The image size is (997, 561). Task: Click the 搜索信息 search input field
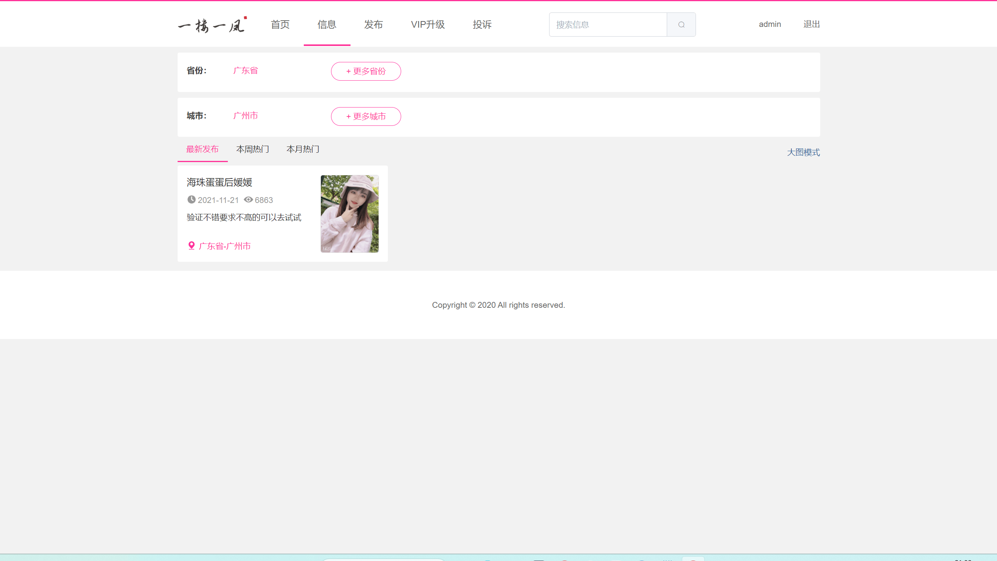[608, 25]
